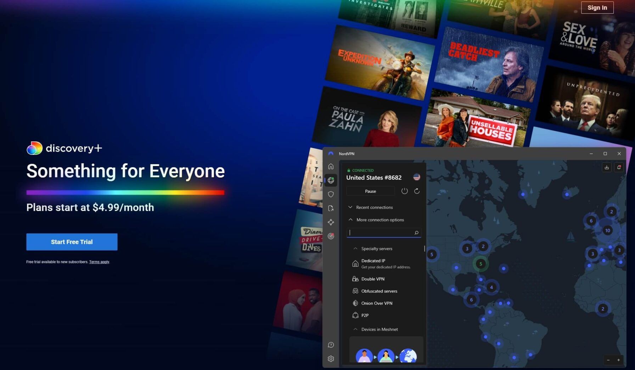Select Double VPN specialty server
Screen dimensions: 635x370
point(373,279)
